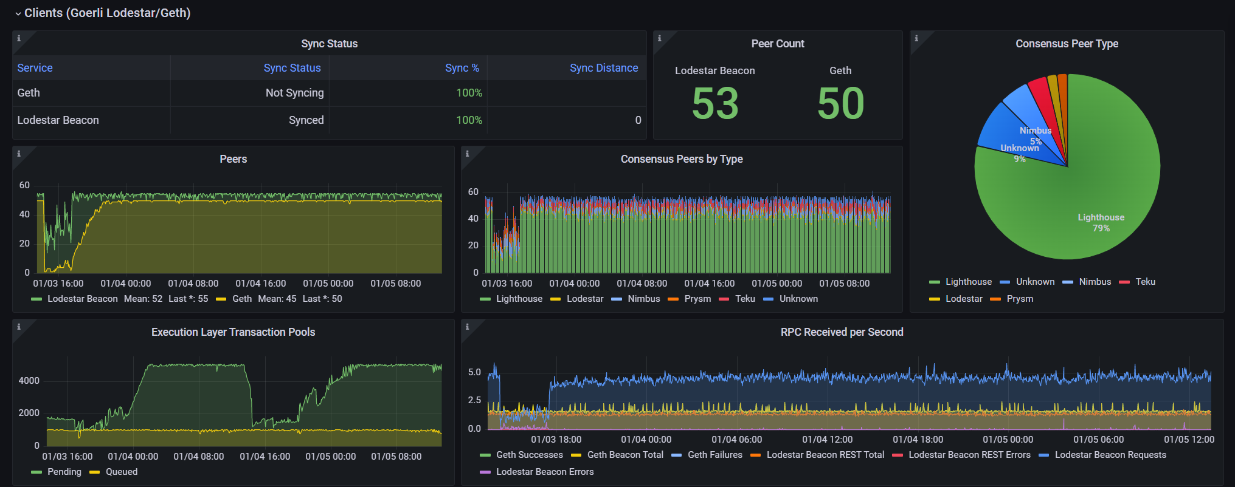This screenshot has width=1235, height=487.
Task: Sort table by Sync % column header
Action: pyautogui.click(x=462, y=68)
